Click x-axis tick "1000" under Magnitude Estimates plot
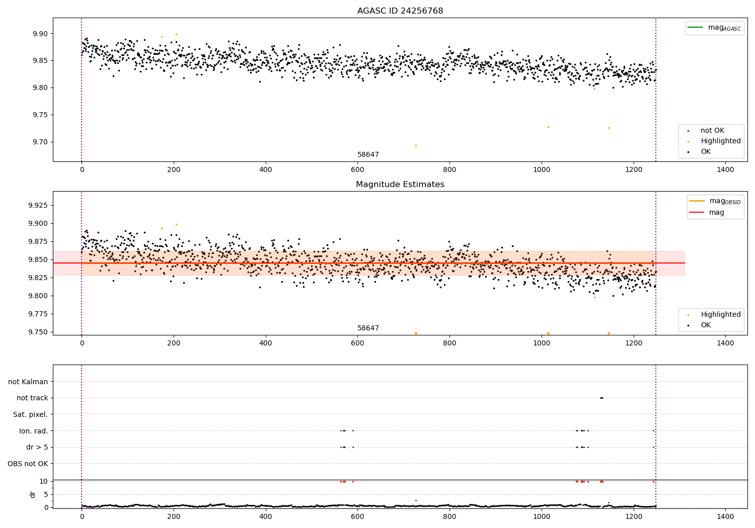The height and width of the screenshot is (528, 755). (x=542, y=343)
